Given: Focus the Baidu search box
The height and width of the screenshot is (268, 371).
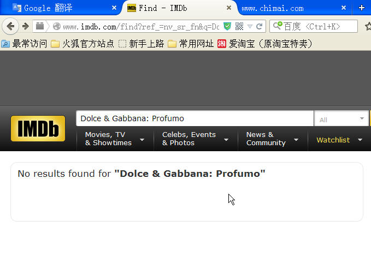Looking at the screenshot, I should click(314, 26).
